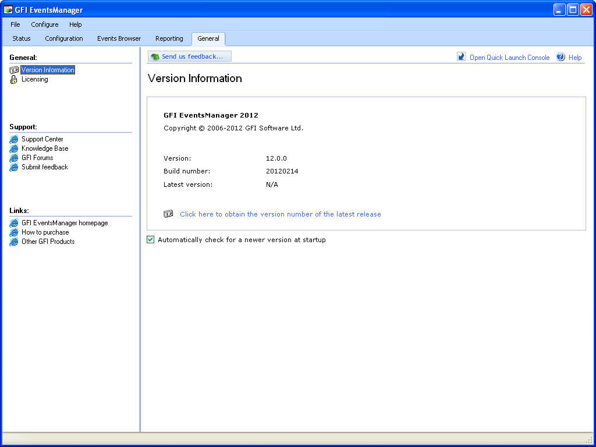The width and height of the screenshot is (596, 447).
Task: Click the GFI EventsManager homepage icon
Action: pyautogui.click(x=14, y=223)
